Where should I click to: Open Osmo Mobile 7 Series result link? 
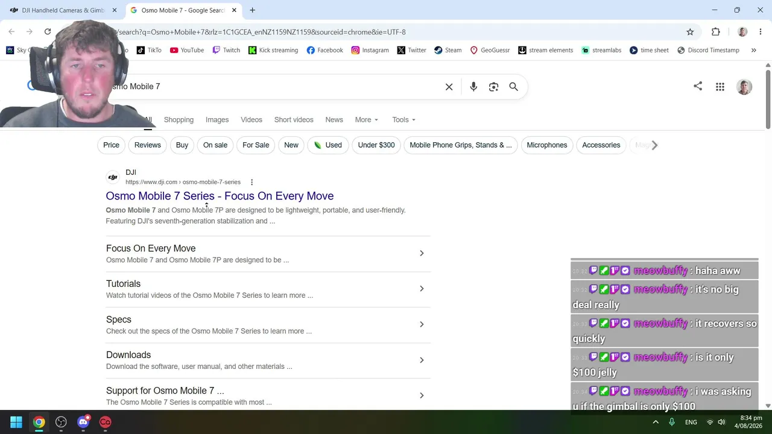pyautogui.click(x=220, y=196)
